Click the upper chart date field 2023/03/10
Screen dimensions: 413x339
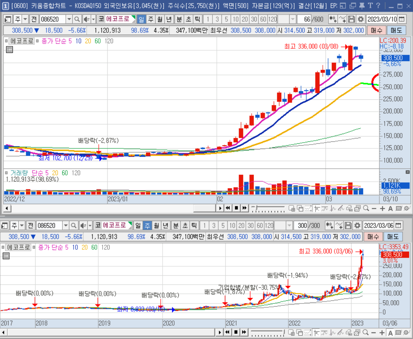coord(382,19)
